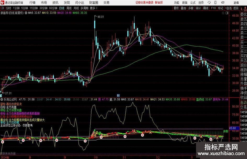
Task: Add stock via the +自选 button
Action: point(228,8)
